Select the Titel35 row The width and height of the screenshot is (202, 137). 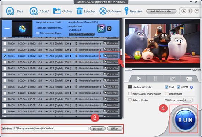[60, 81]
